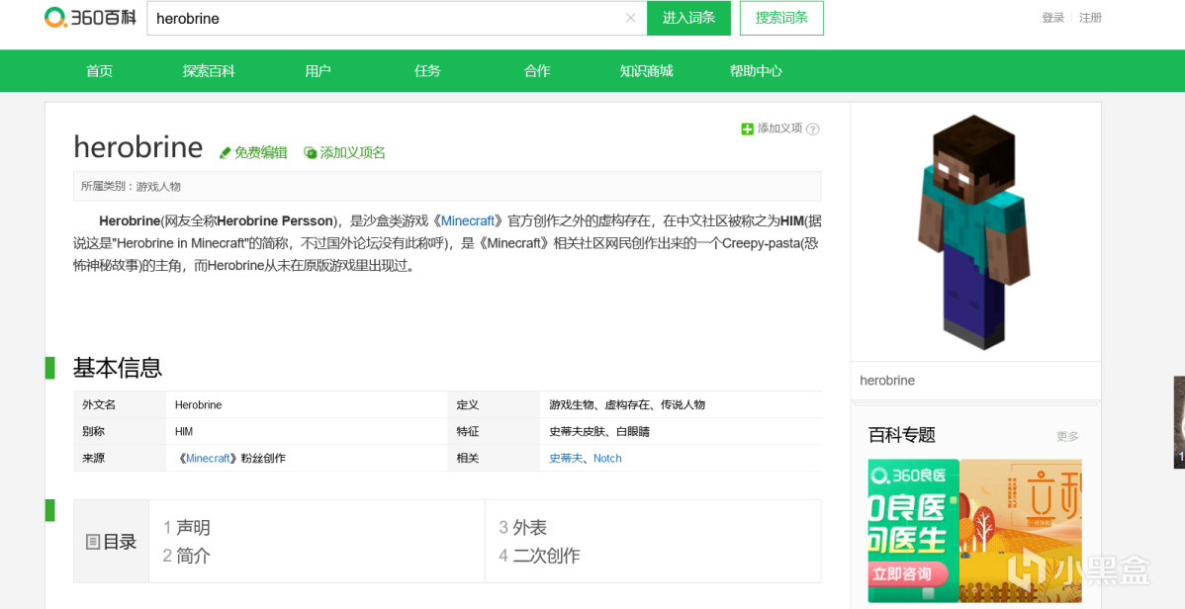Open the Minecraft link in the 来源 row
The width and height of the screenshot is (1185, 609).
tap(207, 458)
